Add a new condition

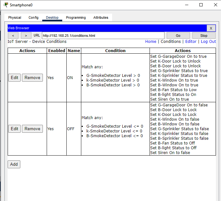pyautogui.click(x=14, y=164)
